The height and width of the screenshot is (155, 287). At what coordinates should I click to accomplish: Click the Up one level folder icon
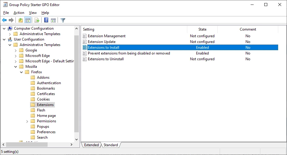(x=21, y=20)
